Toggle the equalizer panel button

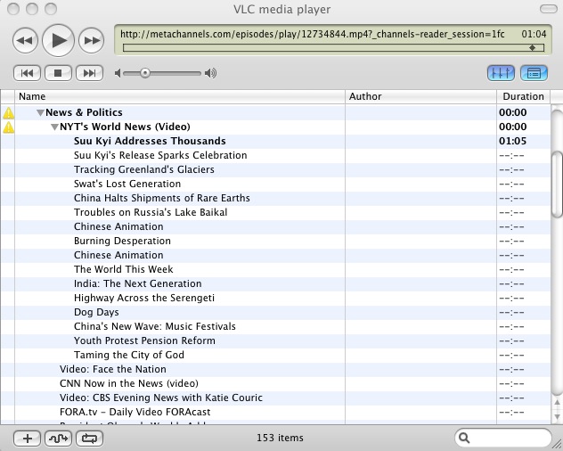pyautogui.click(x=501, y=73)
